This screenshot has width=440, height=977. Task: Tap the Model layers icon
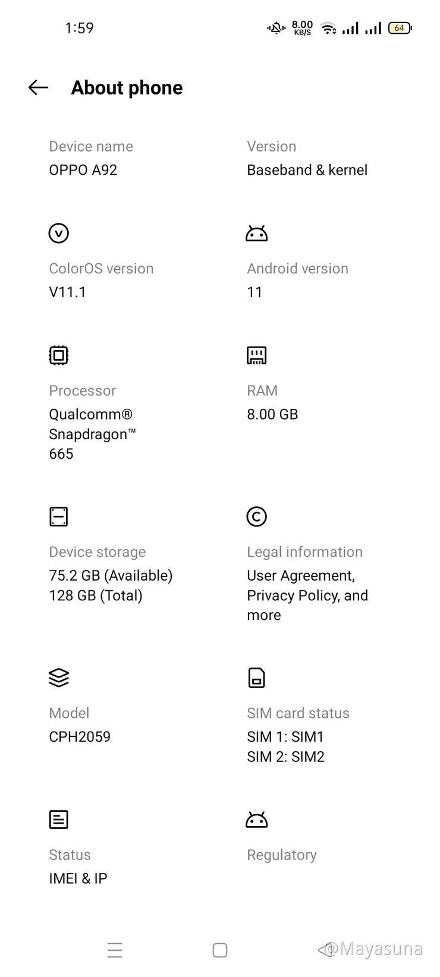pos(58,677)
